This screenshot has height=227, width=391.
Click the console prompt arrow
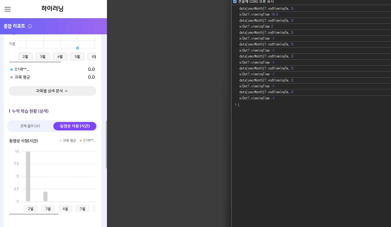click(x=235, y=104)
